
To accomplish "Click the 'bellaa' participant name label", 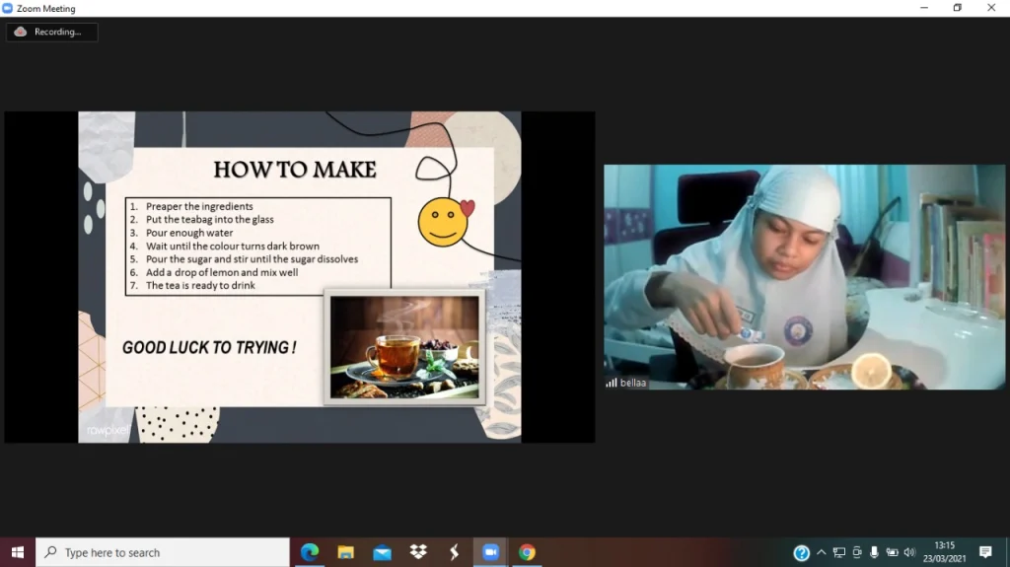I will (632, 383).
